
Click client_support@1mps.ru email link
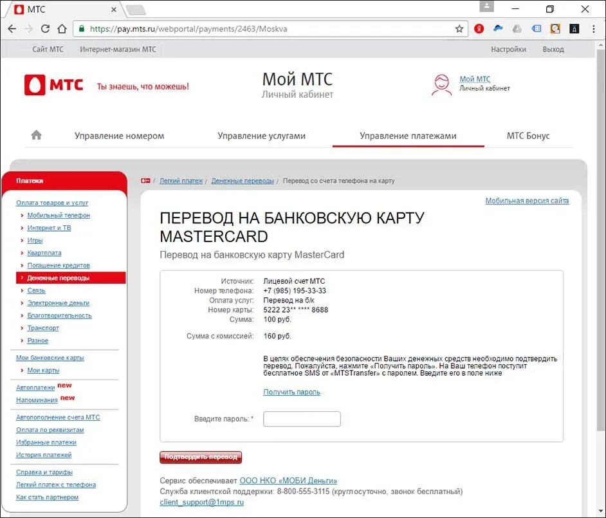pos(202,502)
